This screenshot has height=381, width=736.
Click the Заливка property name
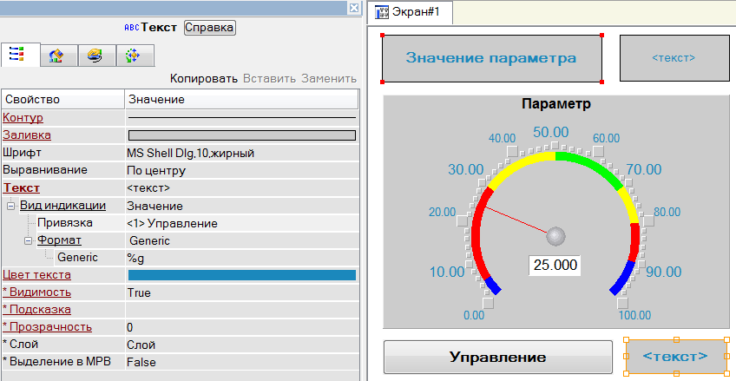click(x=27, y=135)
